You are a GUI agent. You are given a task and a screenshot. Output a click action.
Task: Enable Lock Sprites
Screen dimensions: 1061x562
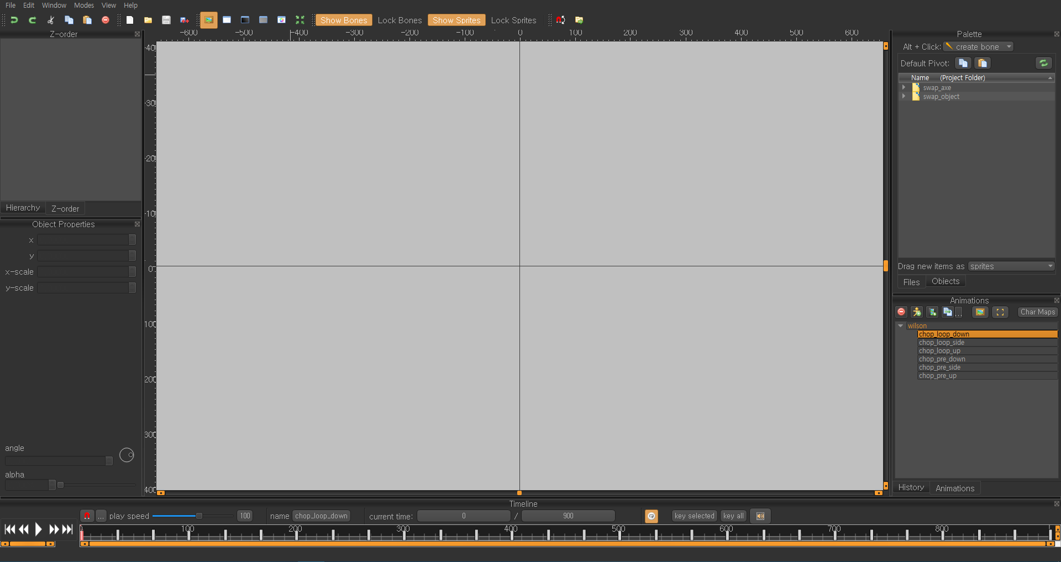513,20
